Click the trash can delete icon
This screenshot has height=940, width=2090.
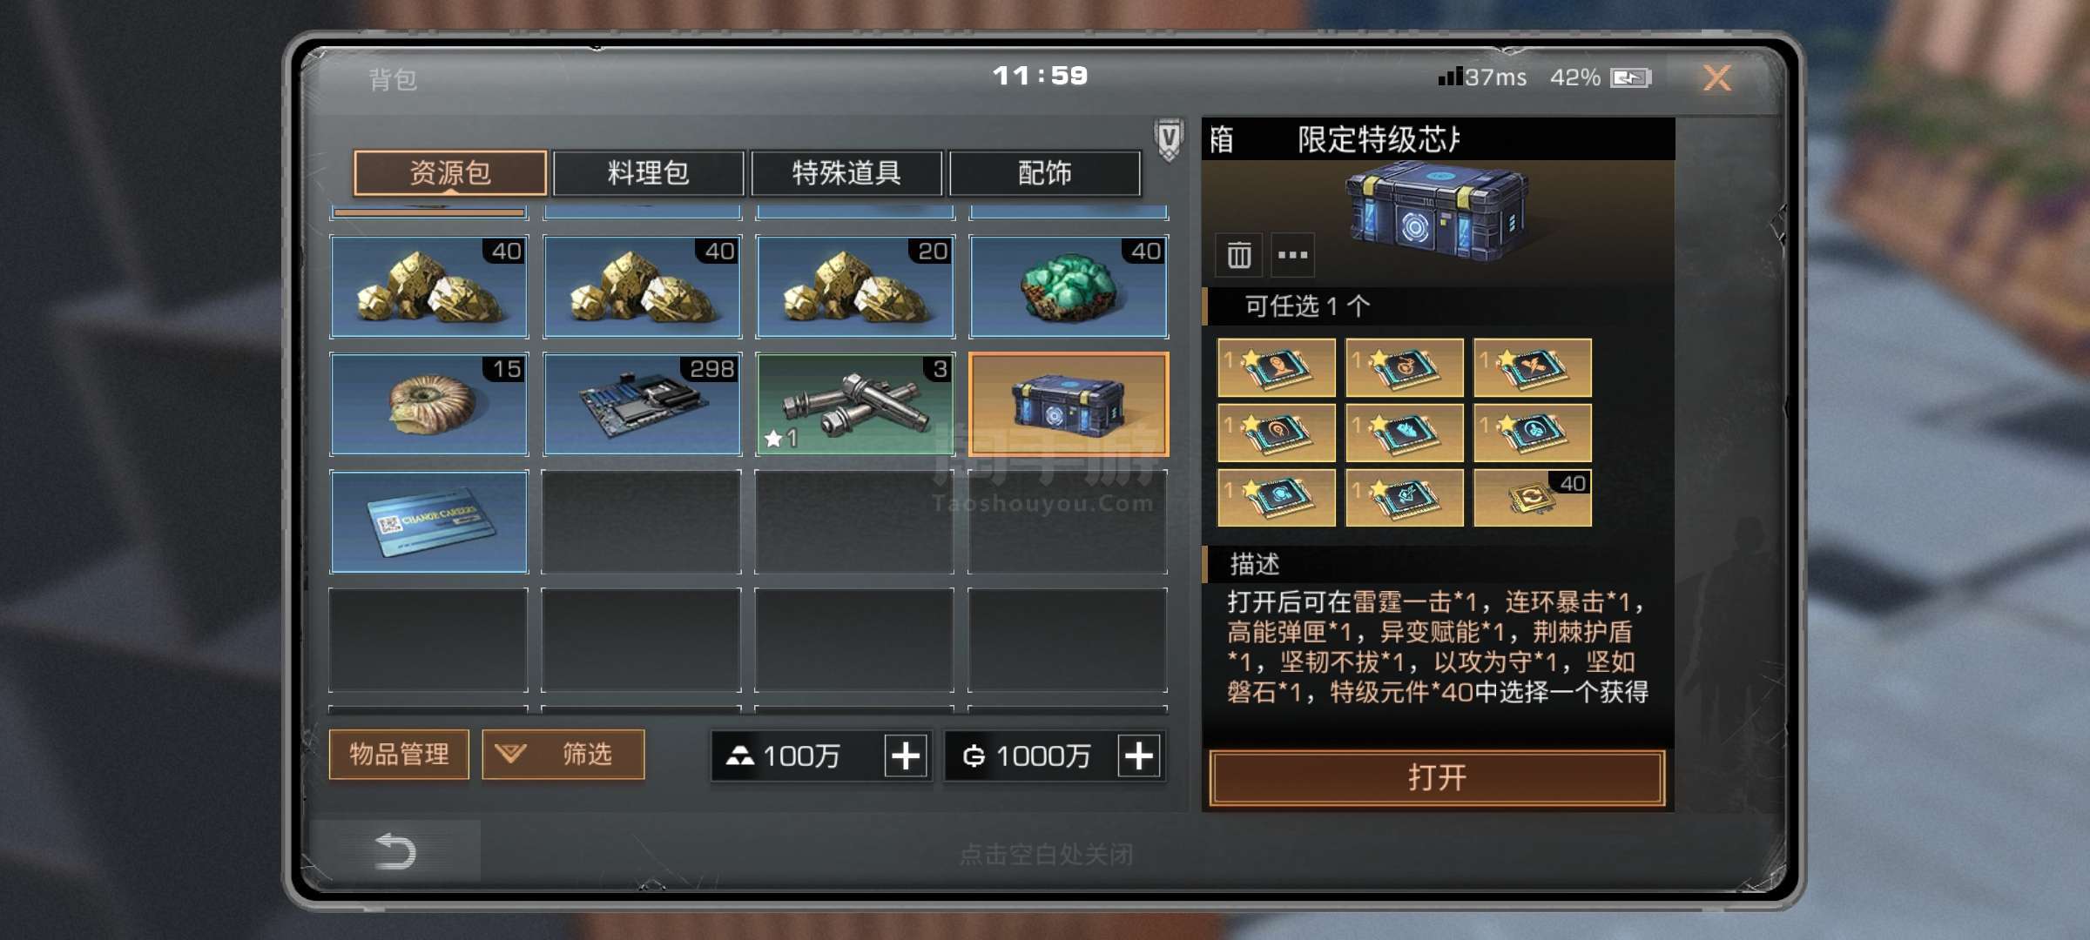1238,255
